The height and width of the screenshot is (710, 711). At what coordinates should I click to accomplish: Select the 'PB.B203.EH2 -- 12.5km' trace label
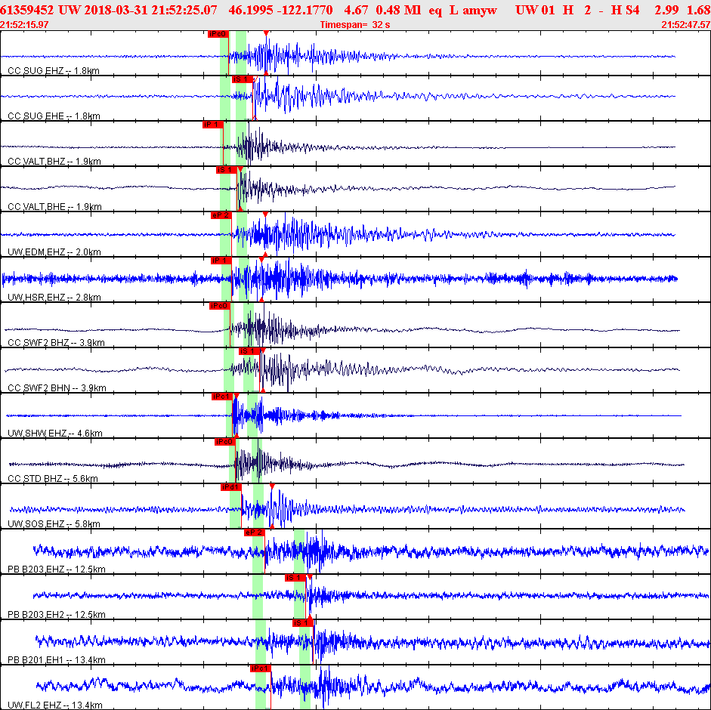click(57, 615)
